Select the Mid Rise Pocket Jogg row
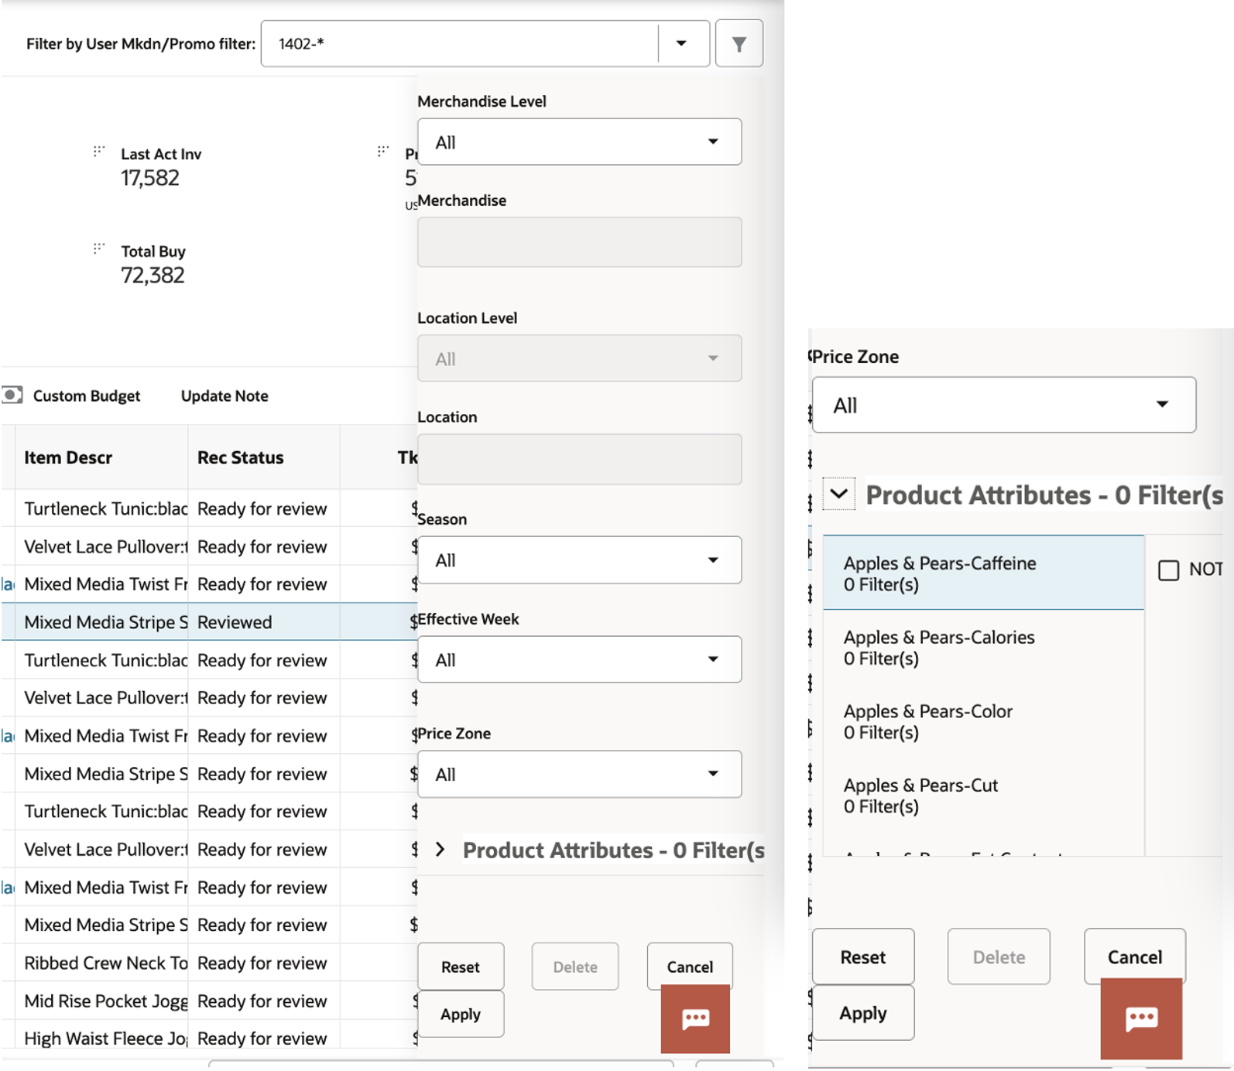This screenshot has height=1071, width=1234. [x=209, y=1001]
